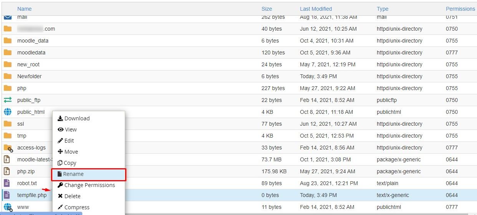Viewport: 477px width, 215px height.
Task: Sort by Last Modified column header
Action: 316,9
